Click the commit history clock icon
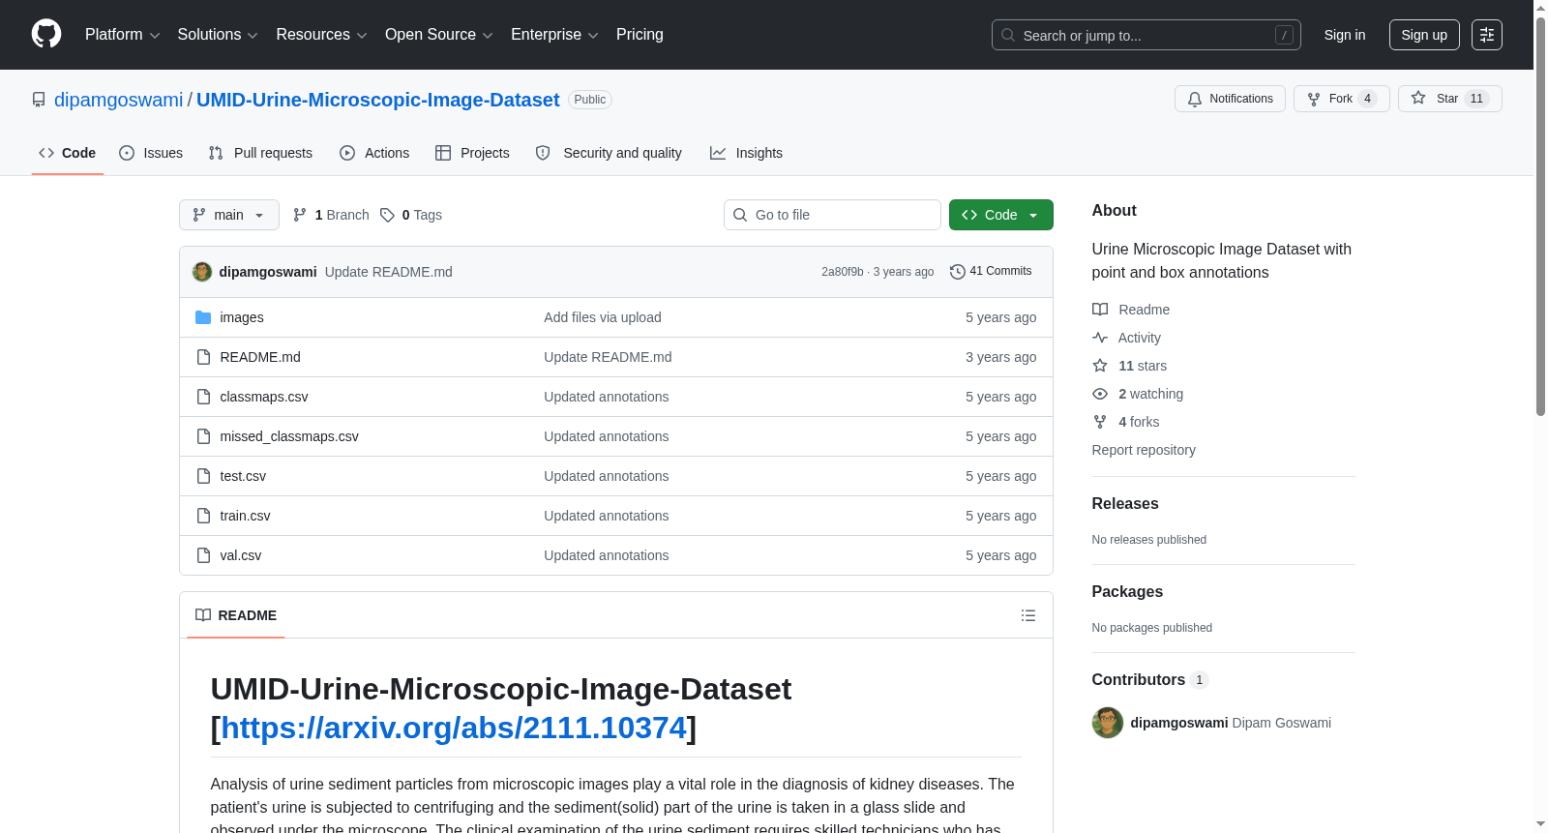 (958, 272)
